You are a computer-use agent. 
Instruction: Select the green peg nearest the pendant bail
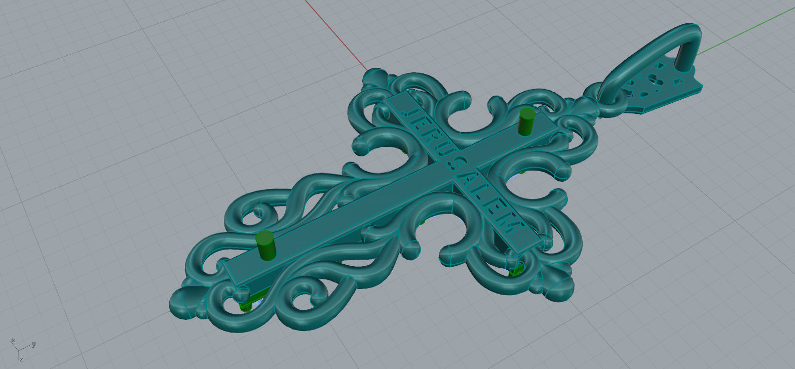[x=527, y=121]
